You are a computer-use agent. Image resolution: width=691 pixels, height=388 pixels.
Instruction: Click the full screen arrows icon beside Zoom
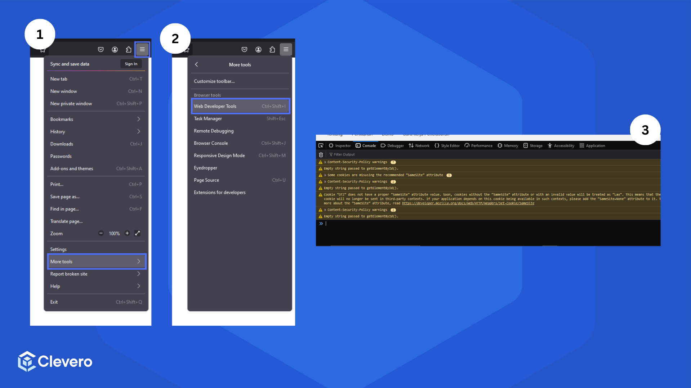pos(138,233)
